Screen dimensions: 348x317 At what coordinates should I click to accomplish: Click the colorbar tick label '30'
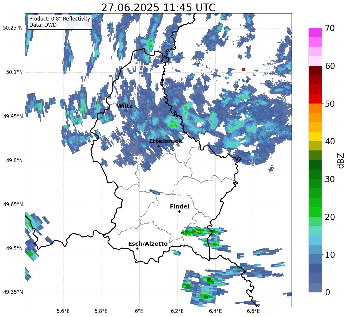tap(330, 179)
